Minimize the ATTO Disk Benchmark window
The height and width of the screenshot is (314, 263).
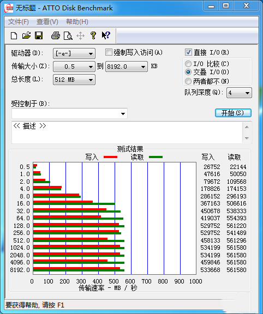pos(211,6)
